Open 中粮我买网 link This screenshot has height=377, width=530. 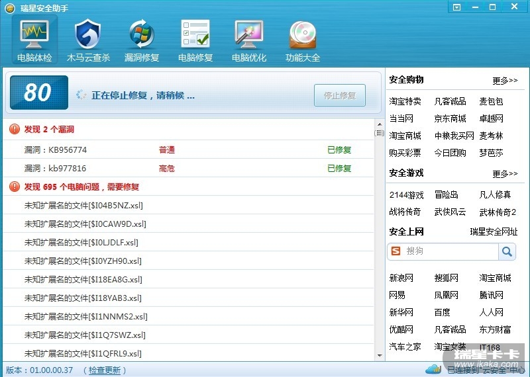click(454, 136)
